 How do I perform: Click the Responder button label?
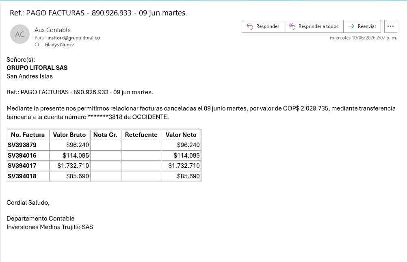(x=268, y=26)
